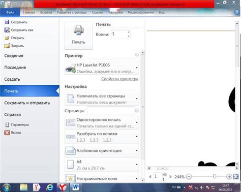
Task: Open the Альбомная ориентация dropdown
Action: pos(102,151)
